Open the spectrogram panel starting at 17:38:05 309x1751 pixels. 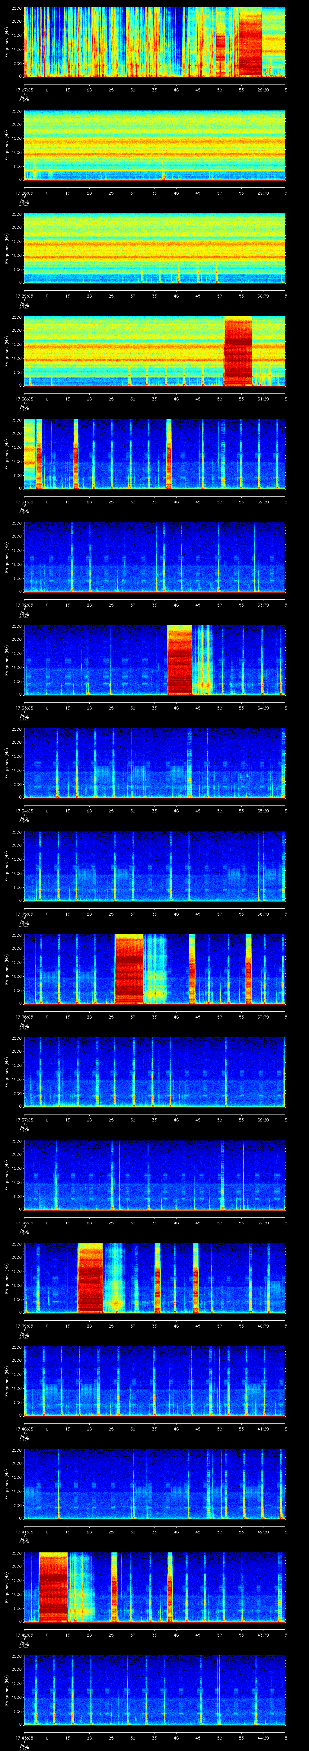[x=154, y=1175]
